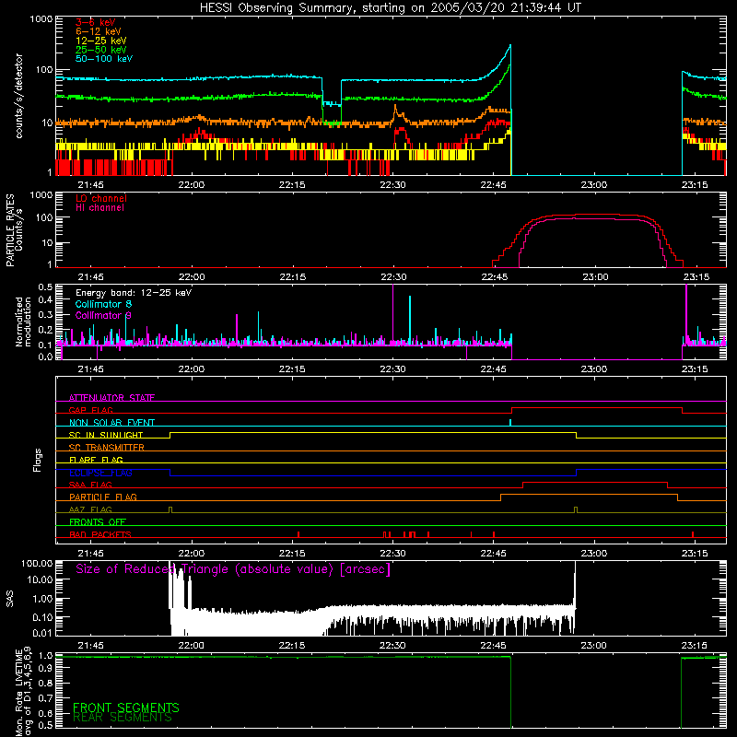Click the SAS axis label
Screen dimensions: 737x737
[x=10, y=599]
